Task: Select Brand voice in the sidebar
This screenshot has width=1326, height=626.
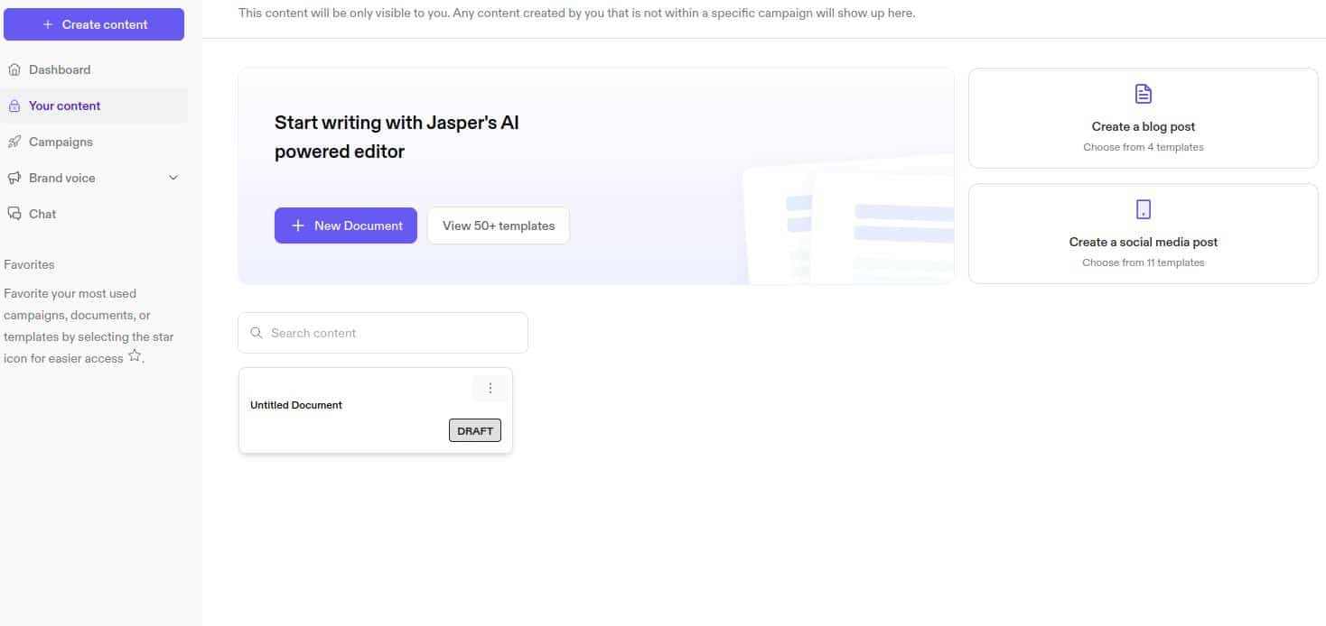Action: click(94, 178)
